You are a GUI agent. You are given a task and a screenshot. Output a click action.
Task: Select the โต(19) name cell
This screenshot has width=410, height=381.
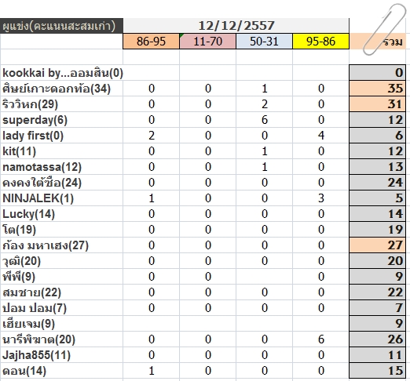[x=61, y=230]
